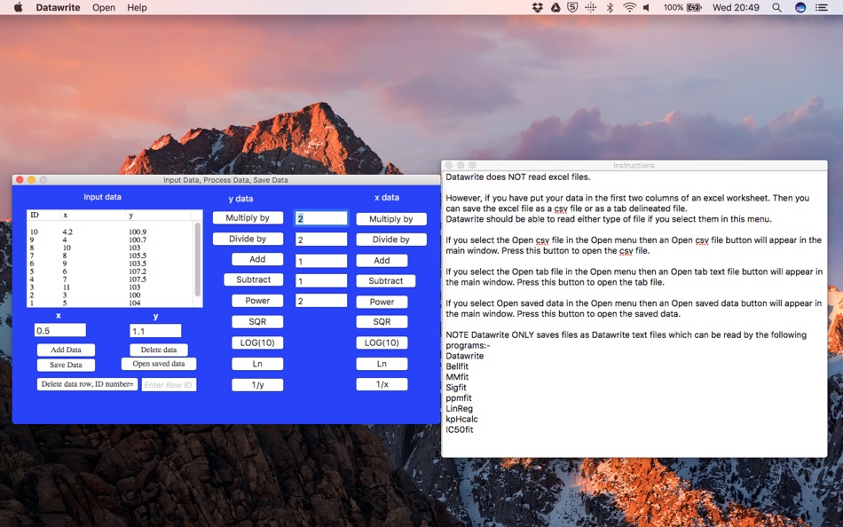Click the input data table scrollbar

click(x=198, y=260)
